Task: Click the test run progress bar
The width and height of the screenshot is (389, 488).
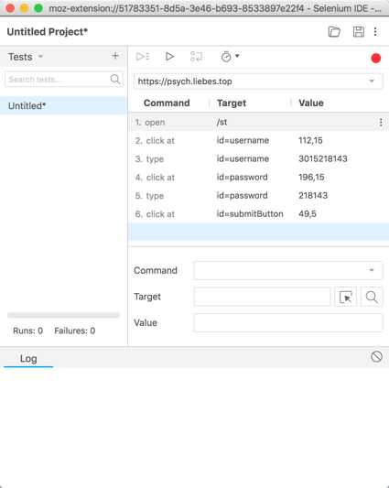Action: [x=63, y=315]
